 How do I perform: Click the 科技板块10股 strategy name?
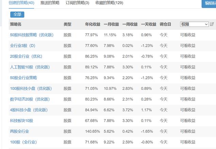coord(22,121)
